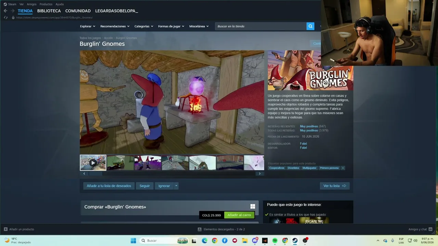Open File Explorer from the taskbar
438x246 pixels.
click(245, 241)
